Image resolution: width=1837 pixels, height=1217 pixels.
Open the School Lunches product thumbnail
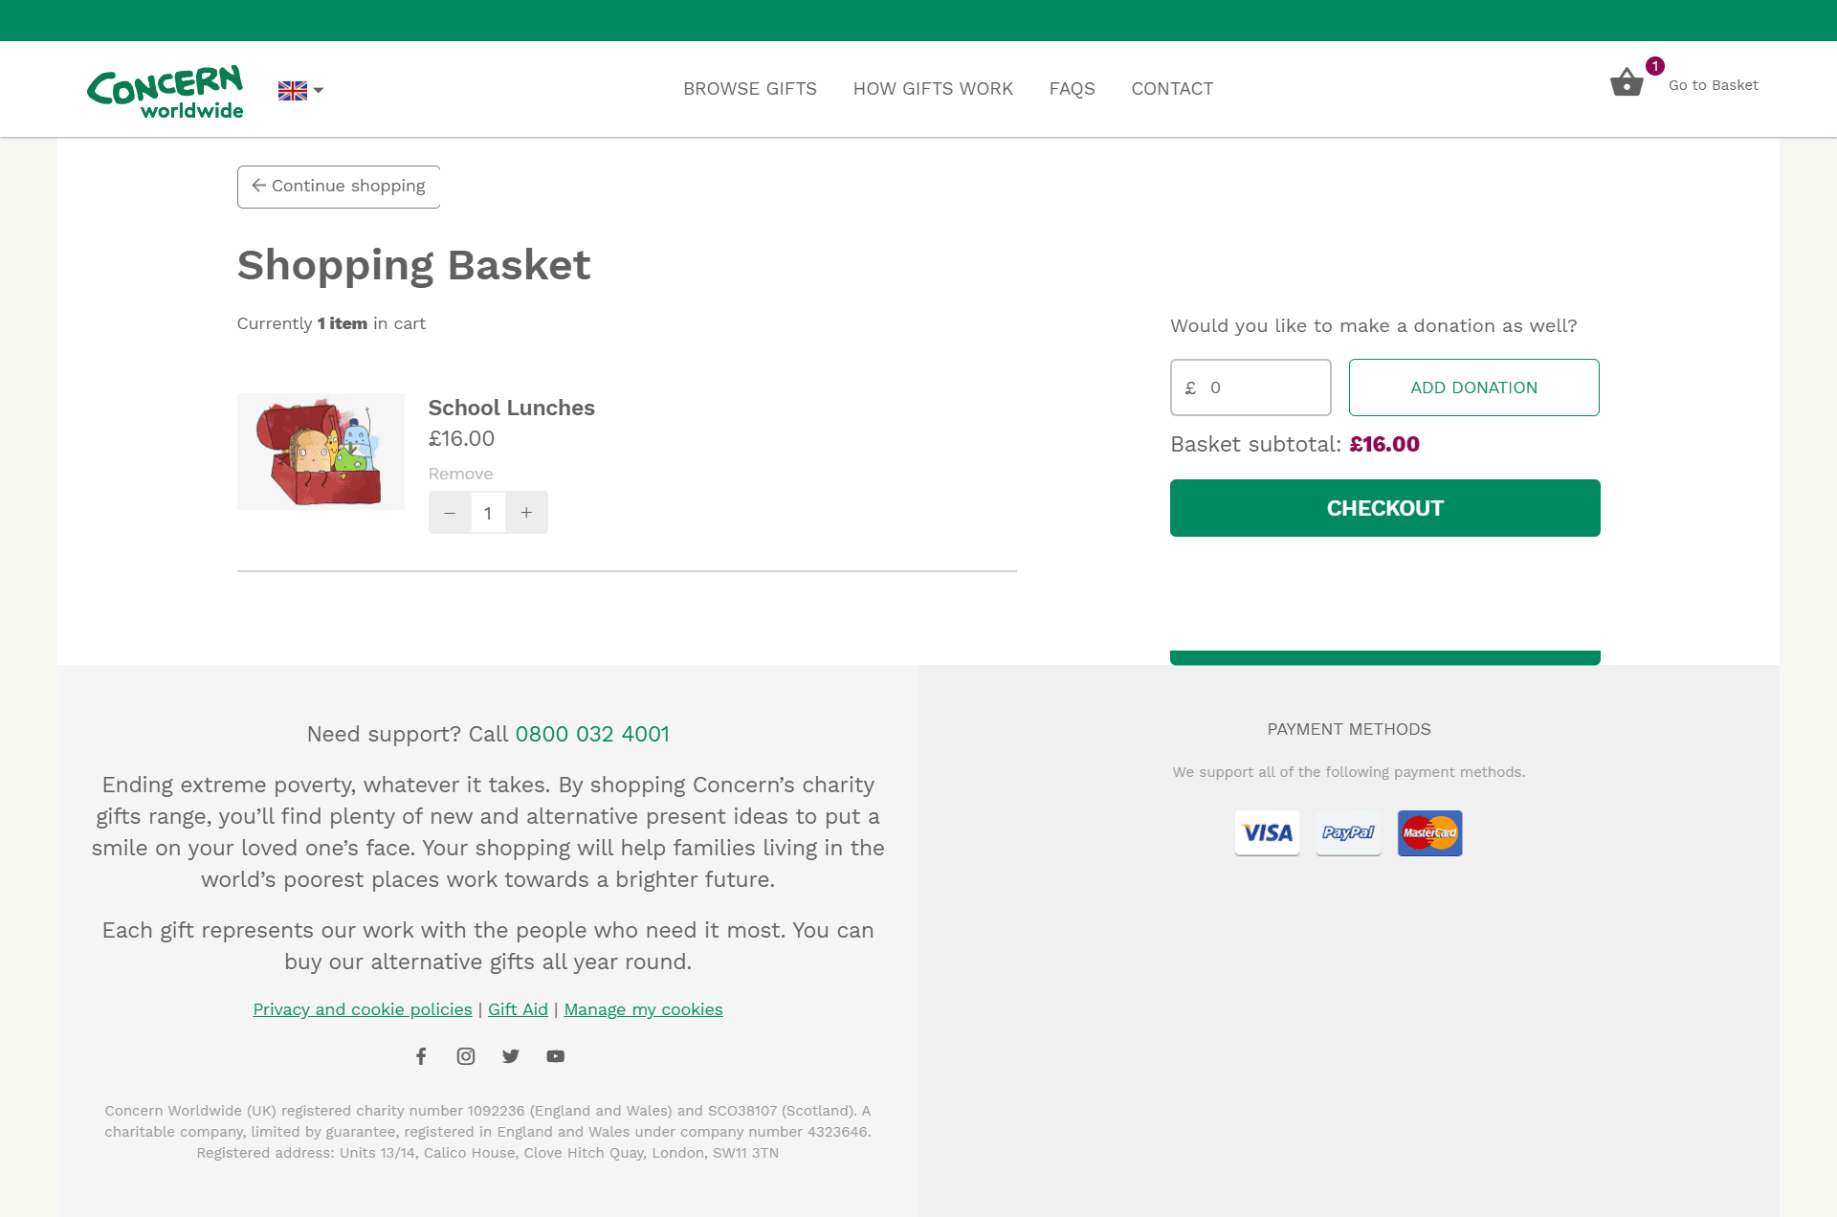click(321, 452)
